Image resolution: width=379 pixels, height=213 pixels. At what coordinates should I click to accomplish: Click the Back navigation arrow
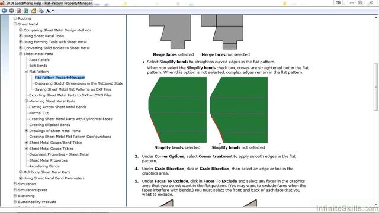click(x=4, y=11)
